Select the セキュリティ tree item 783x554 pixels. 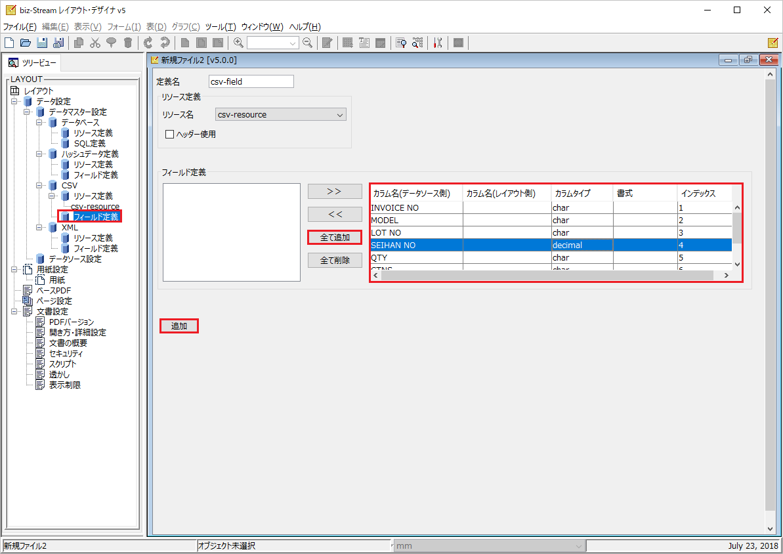(x=66, y=354)
